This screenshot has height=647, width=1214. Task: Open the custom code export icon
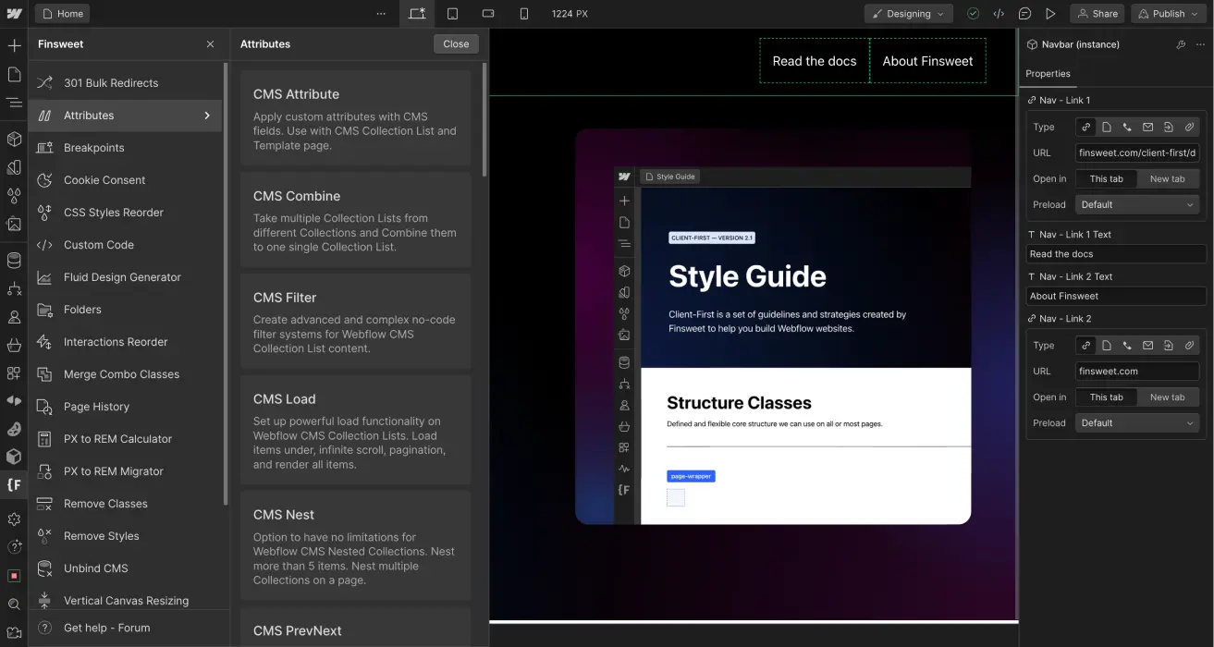tap(999, 14)
